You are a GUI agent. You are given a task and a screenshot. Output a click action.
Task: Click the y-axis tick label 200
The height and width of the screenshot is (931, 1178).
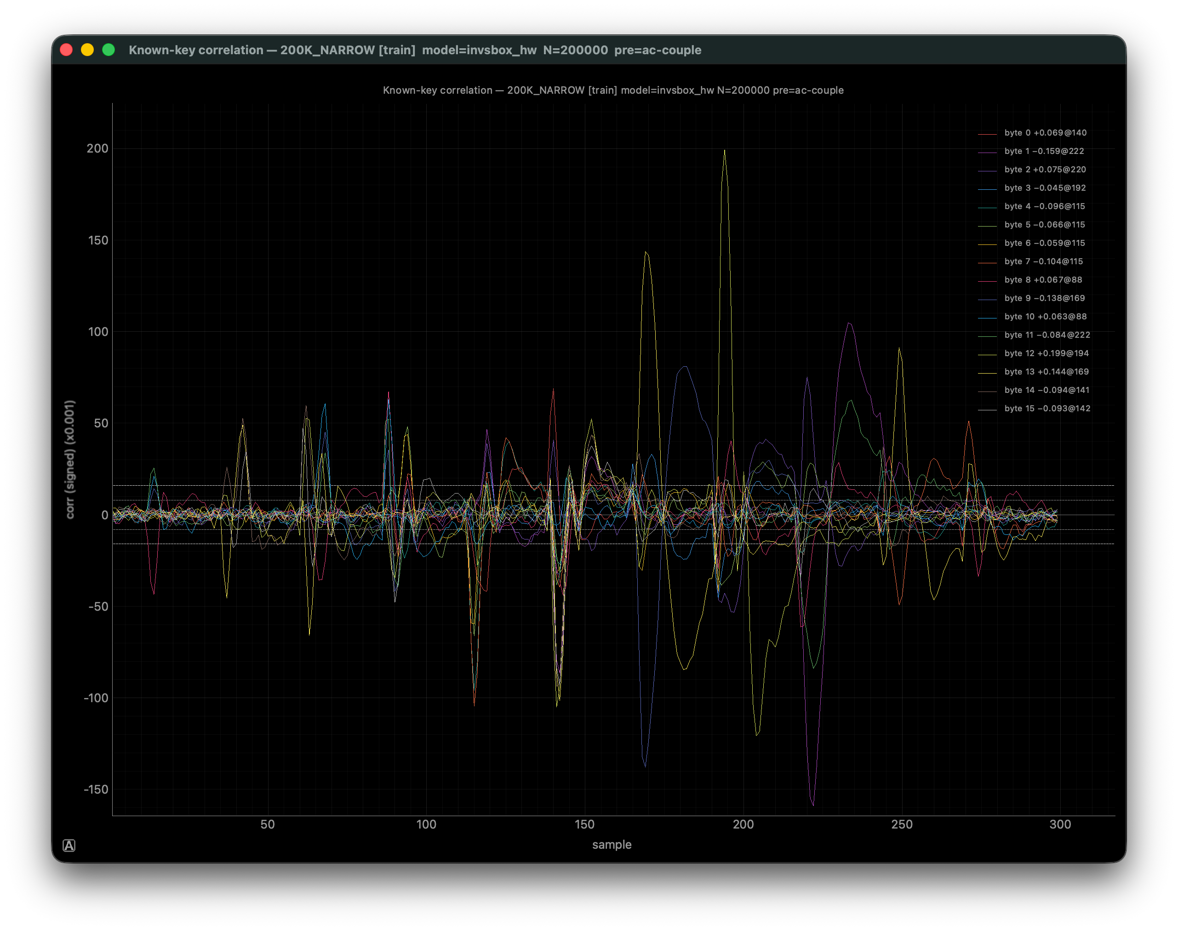click(97, 148)
